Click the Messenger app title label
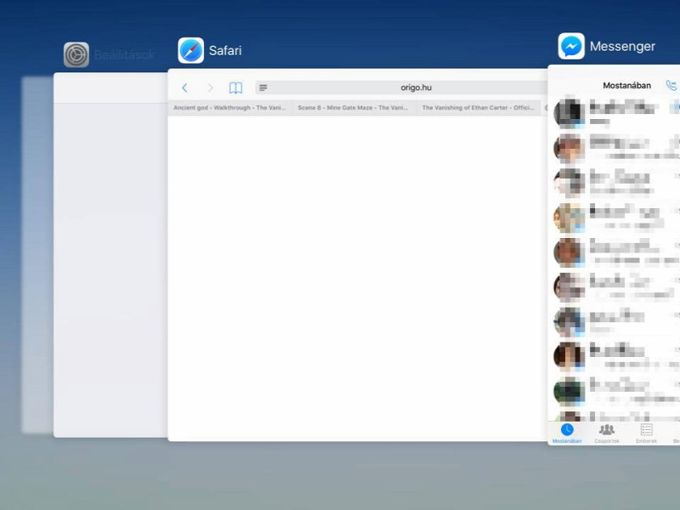Viewport: 680px width, 510px height. click(622, 46)
